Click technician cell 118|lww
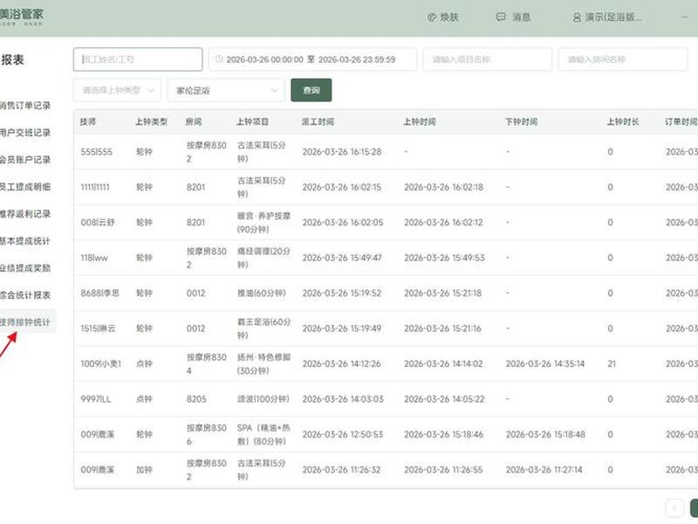 coord(94,258)
